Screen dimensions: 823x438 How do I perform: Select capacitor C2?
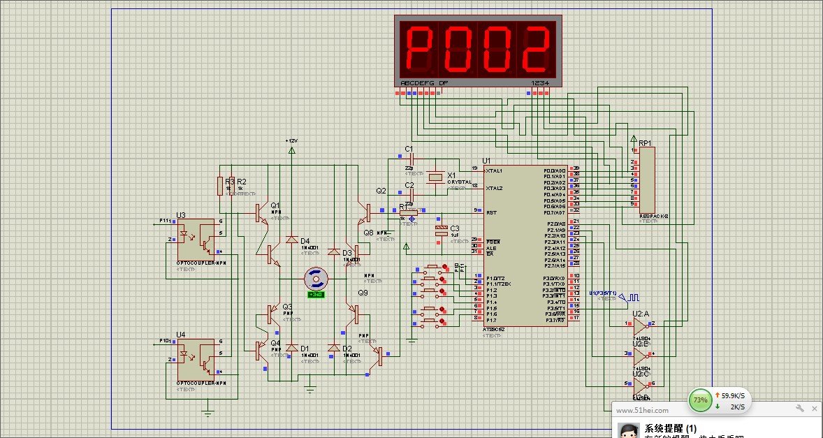[x=411, y=194]
